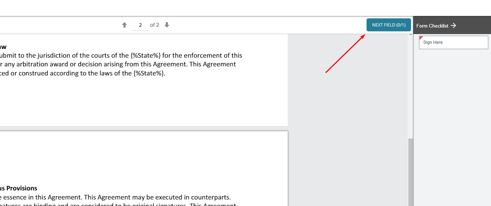The image size is (491, 206).
Task: Click the "executed in counterparts" sentence
Action: (116, 197)
